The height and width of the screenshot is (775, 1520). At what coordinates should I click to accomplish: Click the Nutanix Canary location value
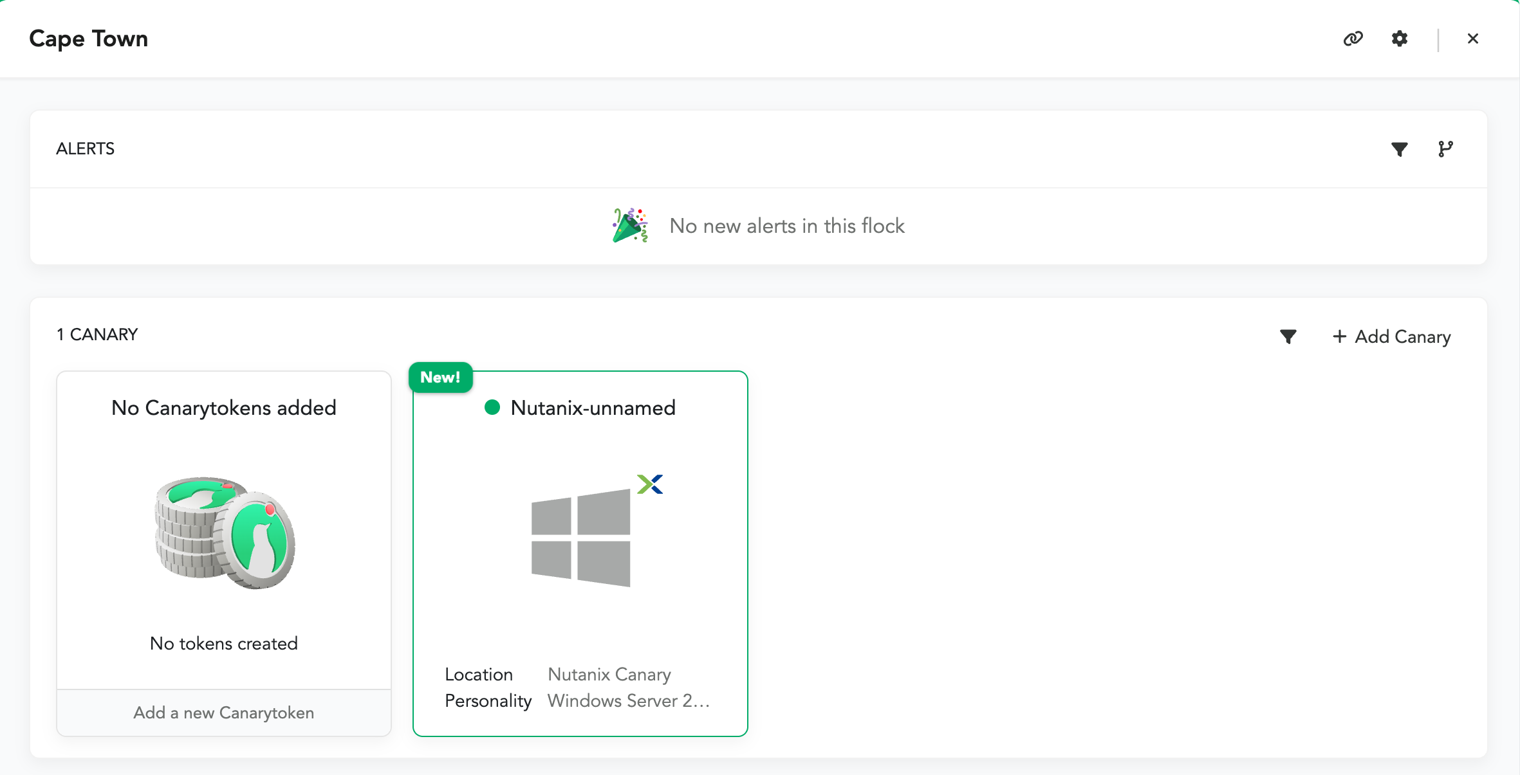pos(609,674)
